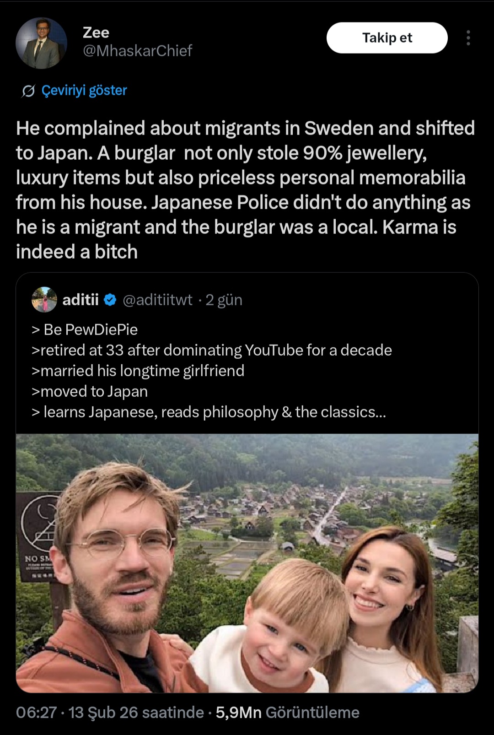Click aditii's blue verified badge
This screenshot has width=494, height=735.
pos(110,300)
